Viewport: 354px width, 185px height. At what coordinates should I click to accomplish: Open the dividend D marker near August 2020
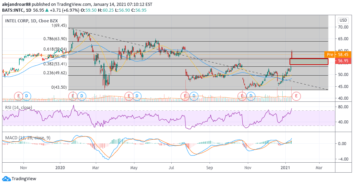(x=194, y=96)
